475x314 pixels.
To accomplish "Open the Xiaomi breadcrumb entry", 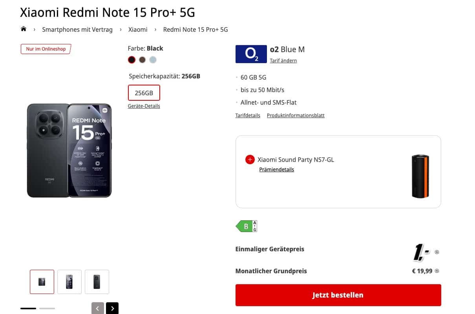I will click(x=138, y=29).
